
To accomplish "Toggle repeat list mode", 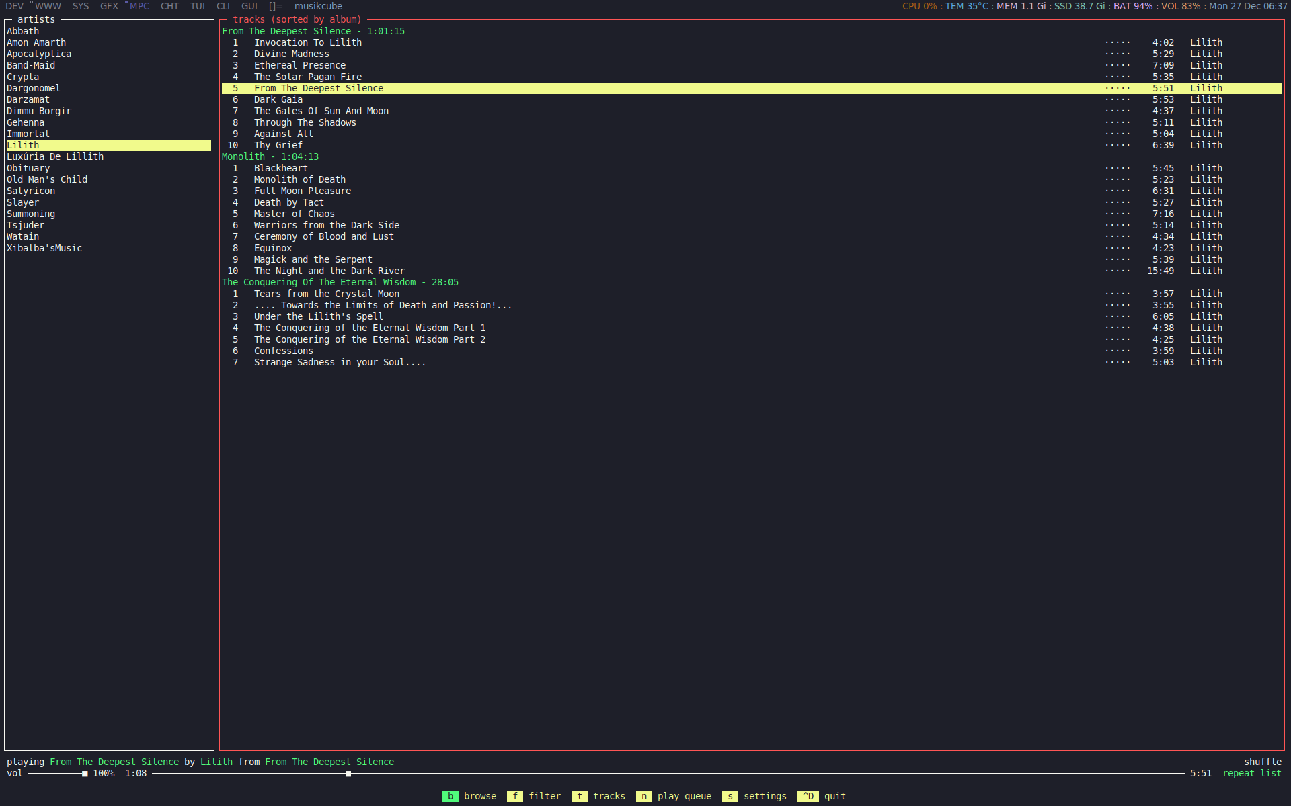I will pos(1252,773).
